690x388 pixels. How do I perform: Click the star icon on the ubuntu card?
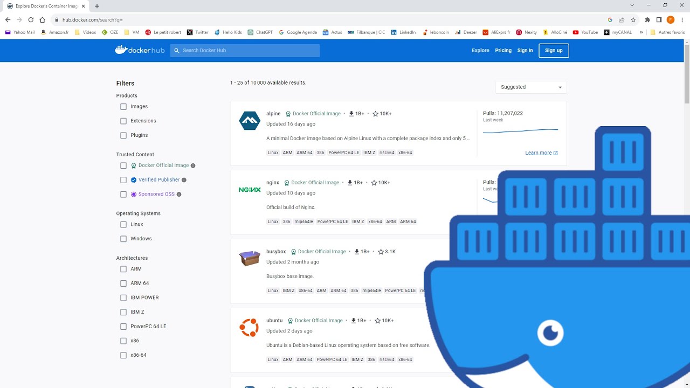tap(377, 321)
